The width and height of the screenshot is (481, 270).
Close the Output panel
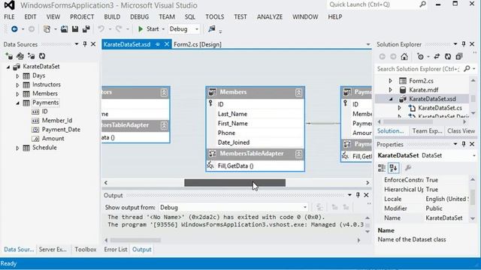pos(366,195)
